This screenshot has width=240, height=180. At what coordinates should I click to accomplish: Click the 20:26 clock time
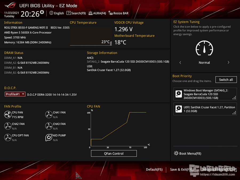[30, 14]
